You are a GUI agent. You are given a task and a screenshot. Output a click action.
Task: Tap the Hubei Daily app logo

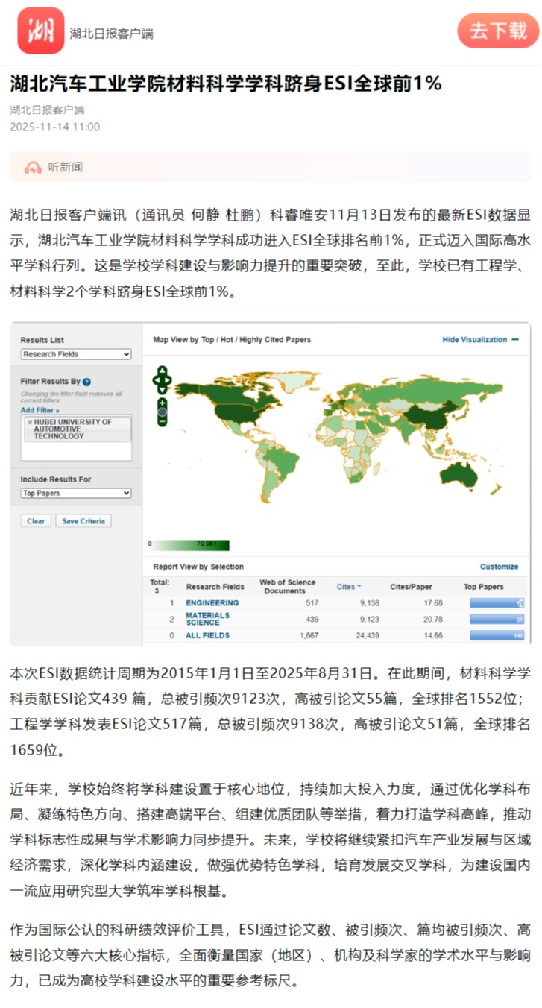[41, 31]
